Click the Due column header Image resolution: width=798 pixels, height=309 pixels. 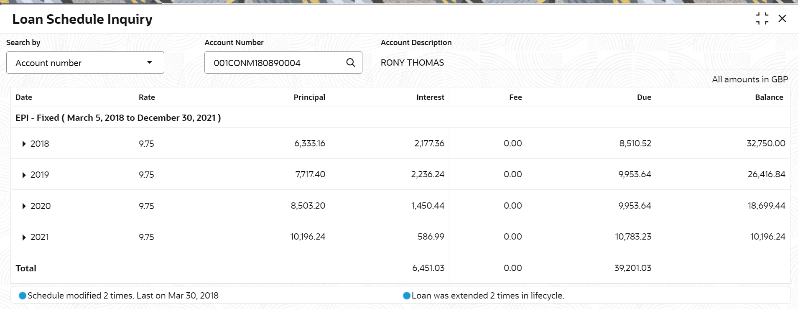pos(644,97)
